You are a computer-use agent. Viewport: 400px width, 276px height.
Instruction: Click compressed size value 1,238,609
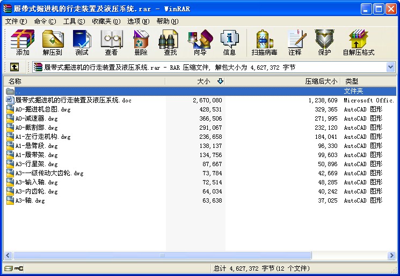click(x=323, y=100)
